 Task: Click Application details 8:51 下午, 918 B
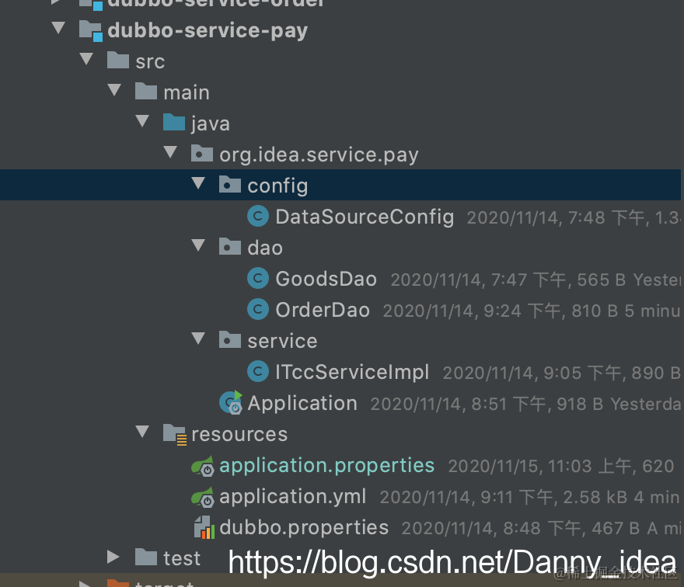(537, 404)
